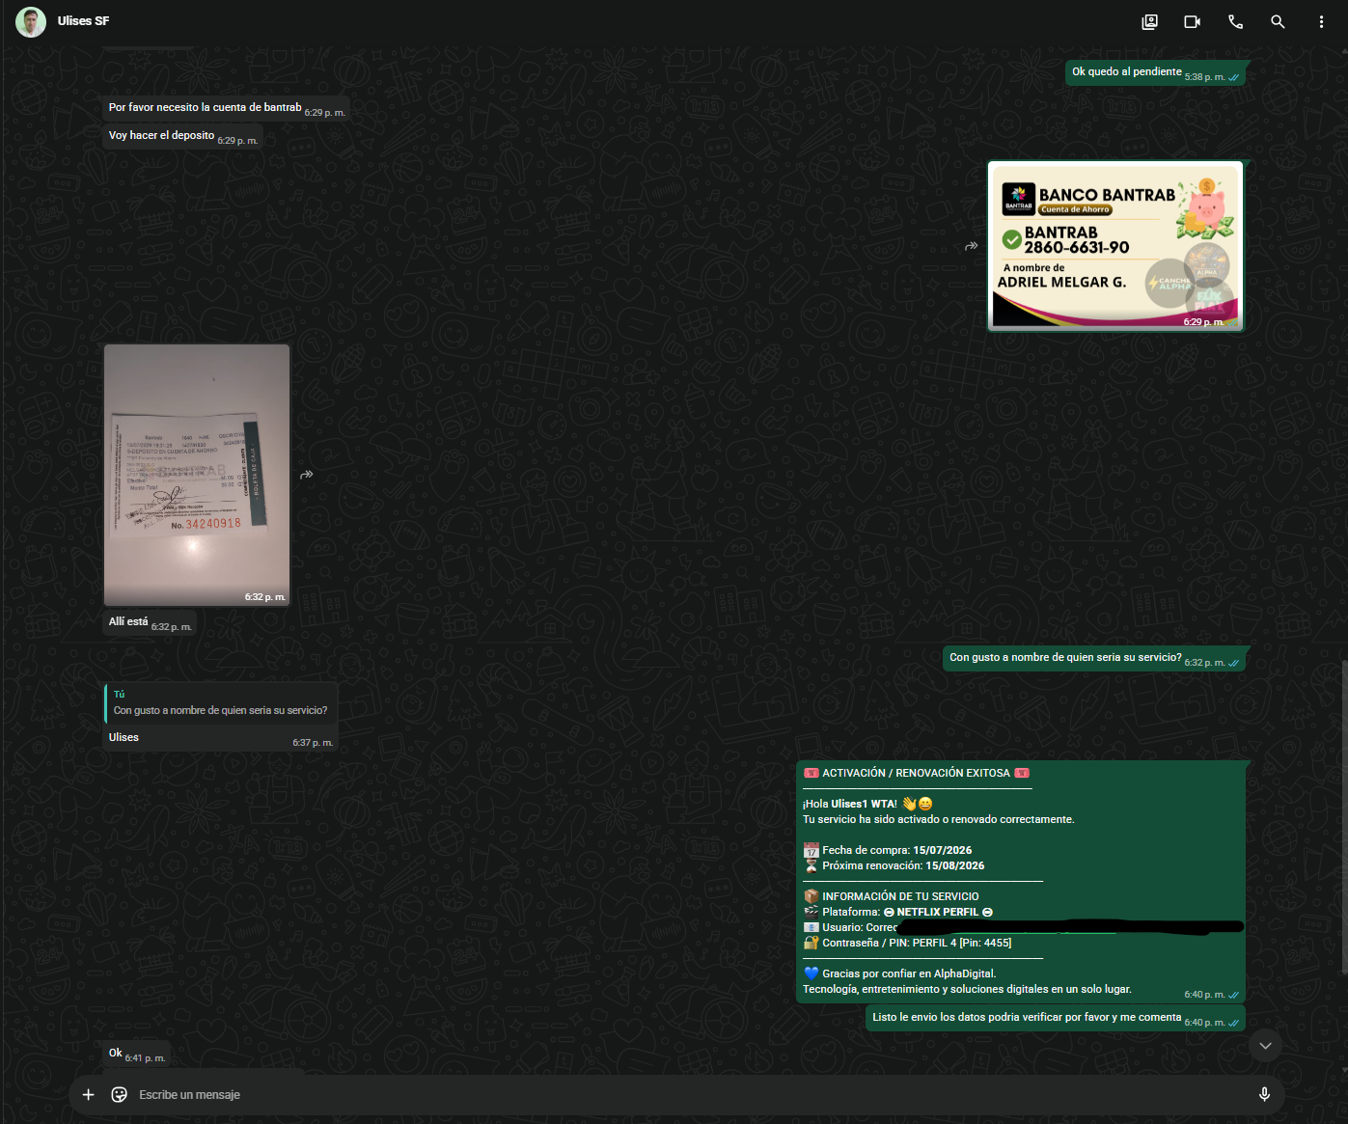This screenshot has width=1348, height=1124.
Task: Open contact info via Ulises SF name
Action: (83, 21)
